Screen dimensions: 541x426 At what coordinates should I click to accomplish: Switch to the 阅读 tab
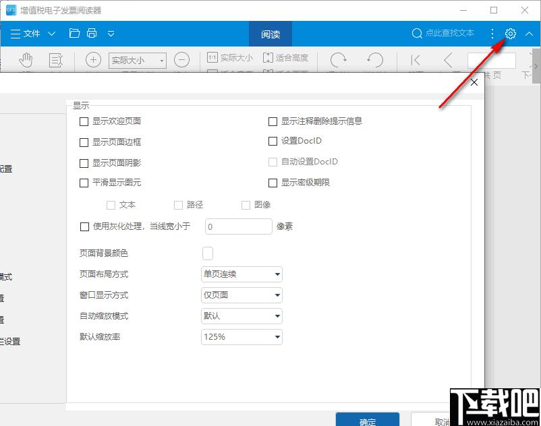[270, 34]
